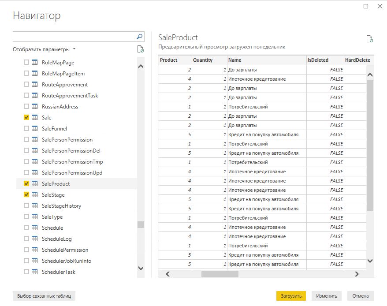
Task: Uncheck the Sale table checkbox
Action: pos(26,117)
